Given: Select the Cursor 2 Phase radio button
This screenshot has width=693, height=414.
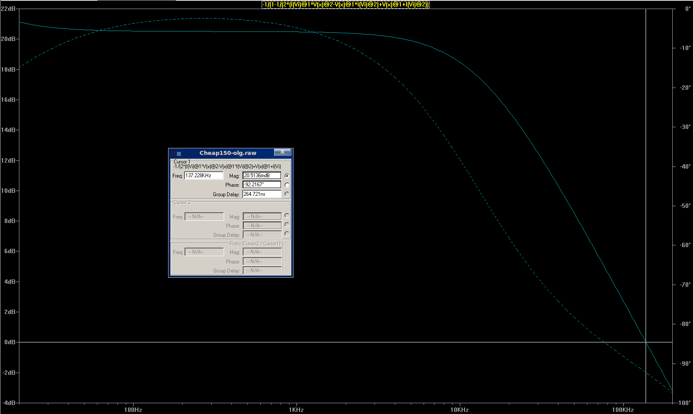Looking at the screenshot, I should (287, 225).
